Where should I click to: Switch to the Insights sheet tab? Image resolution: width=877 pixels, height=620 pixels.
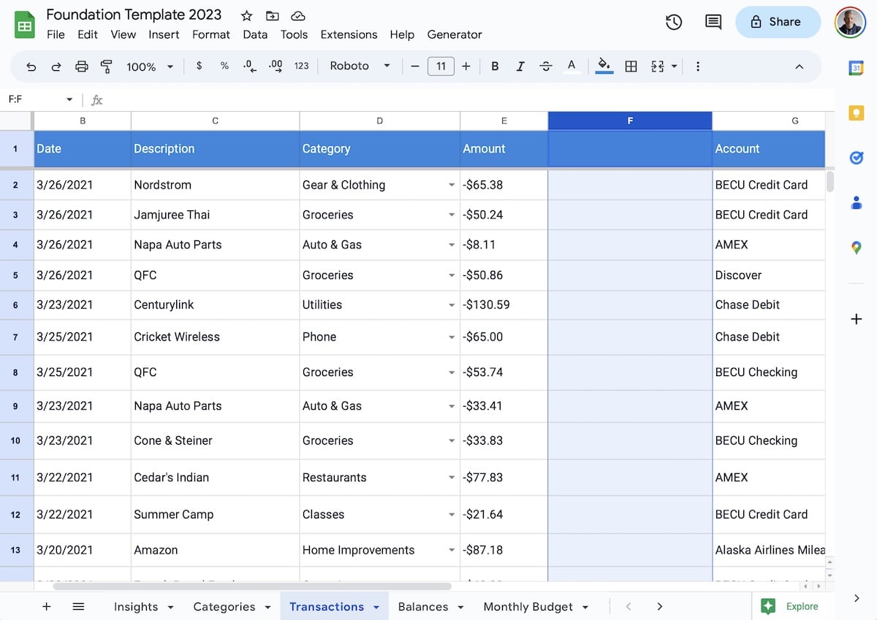tap(136, 606)
